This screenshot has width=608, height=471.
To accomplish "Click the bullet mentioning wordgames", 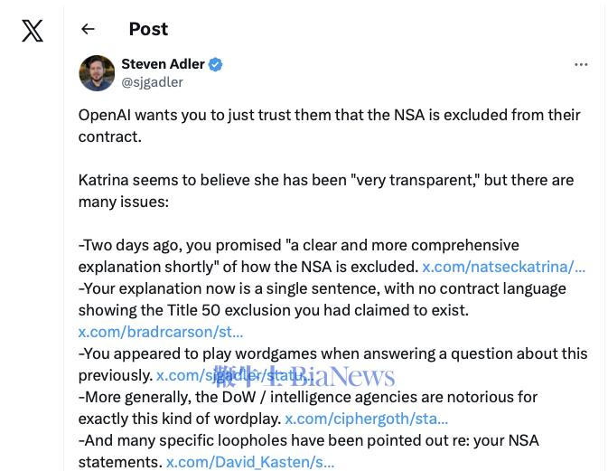I will [333, 364].
